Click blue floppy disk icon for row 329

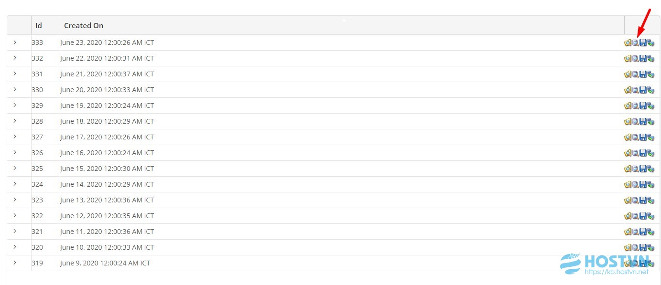643,106
